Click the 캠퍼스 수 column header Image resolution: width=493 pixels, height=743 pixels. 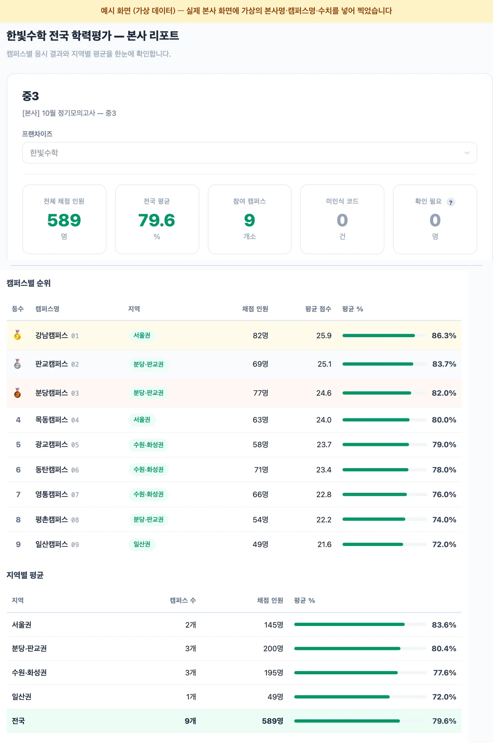coord(183,600)
